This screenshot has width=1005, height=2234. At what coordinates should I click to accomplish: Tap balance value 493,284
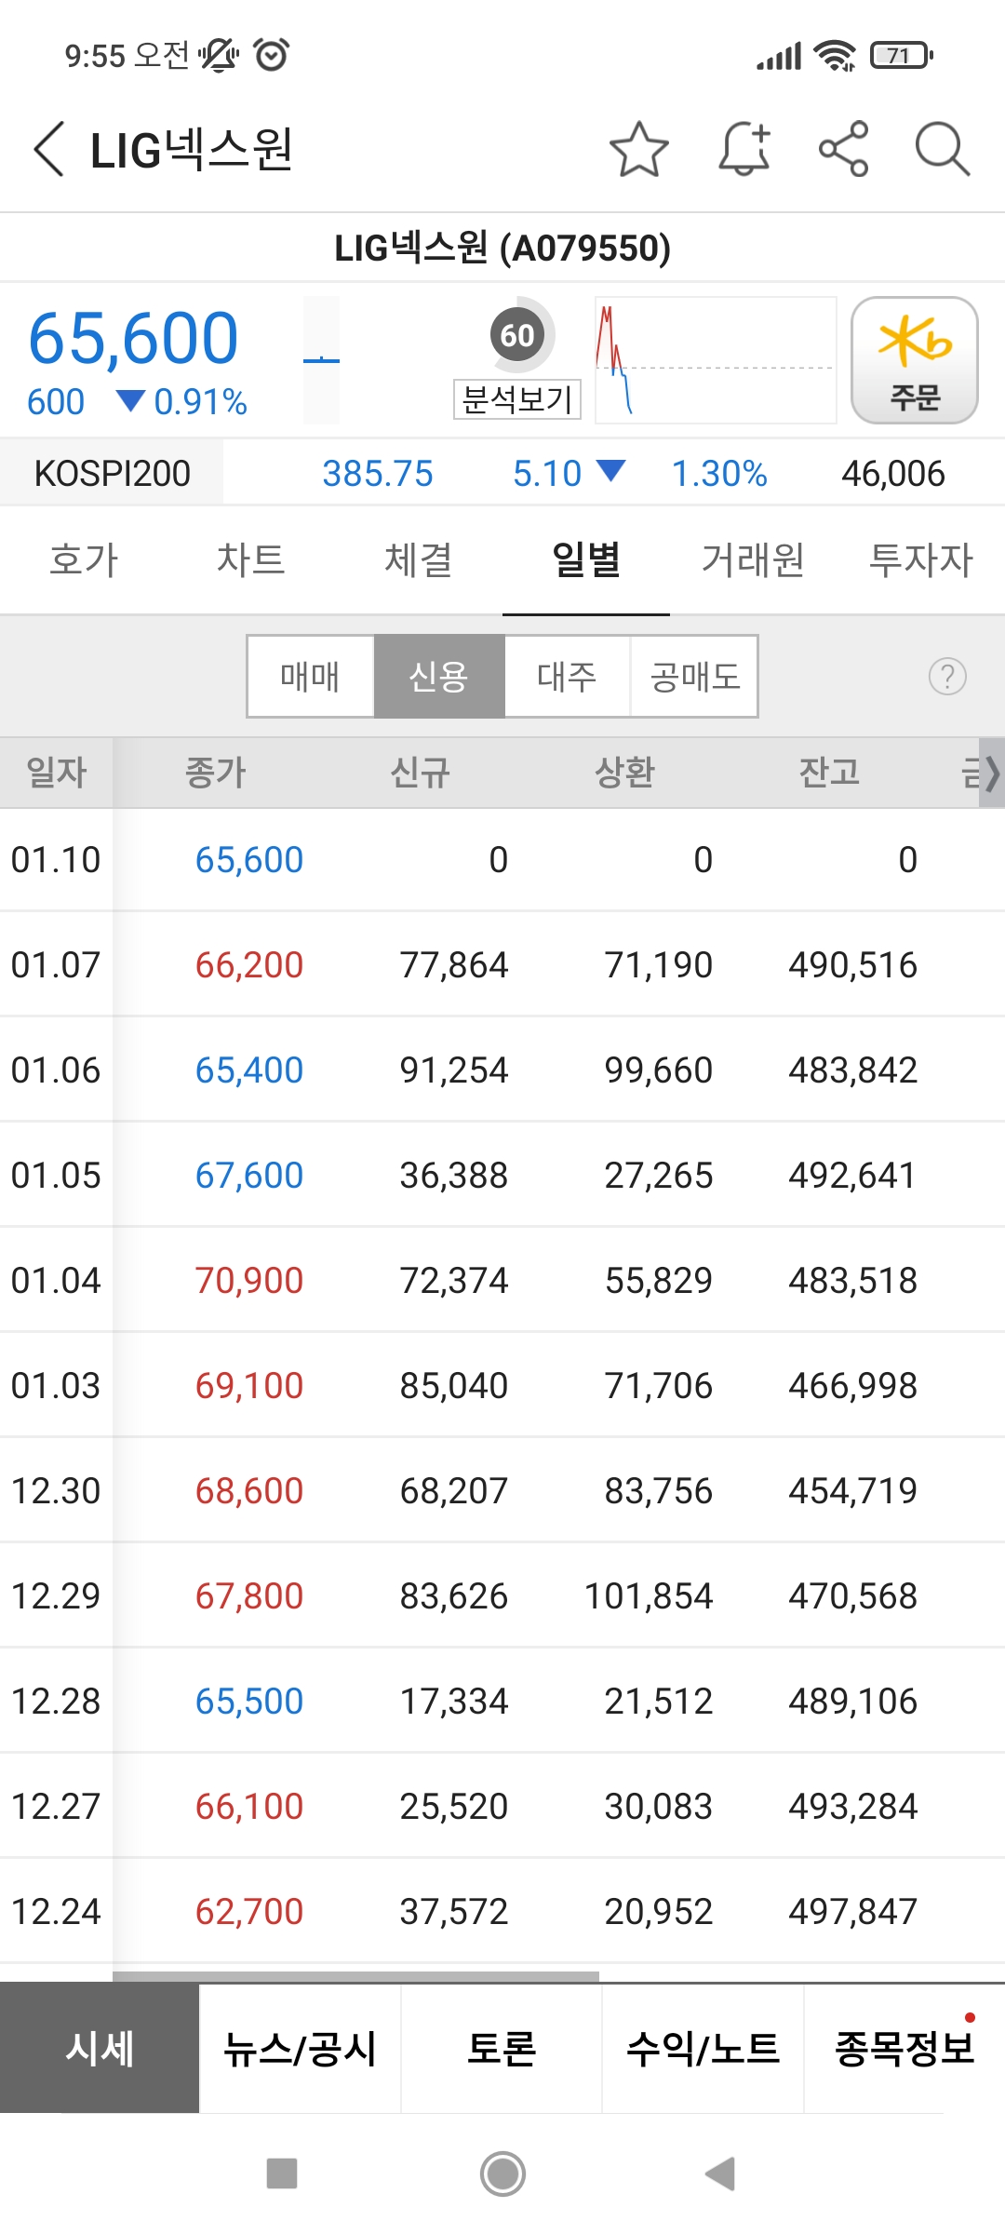[x=852, y=1806]
